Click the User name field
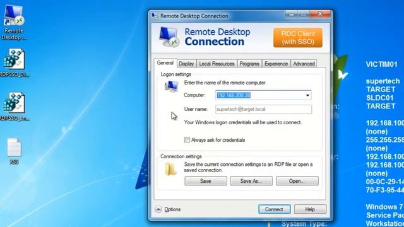Image resolution: width=404 pixels, height=227 pixels. (x=264, y=109)
